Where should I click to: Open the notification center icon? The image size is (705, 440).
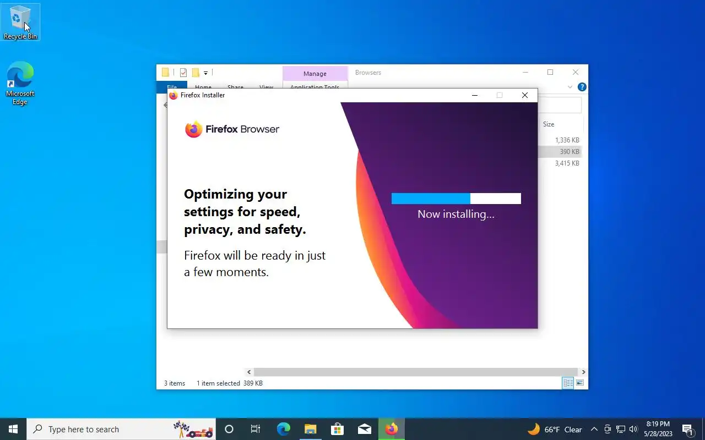click(687, 430)
